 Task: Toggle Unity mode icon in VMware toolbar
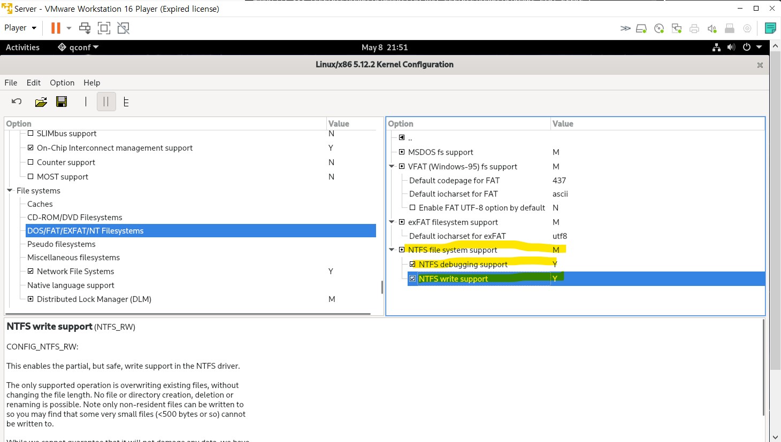coord(123,28)
